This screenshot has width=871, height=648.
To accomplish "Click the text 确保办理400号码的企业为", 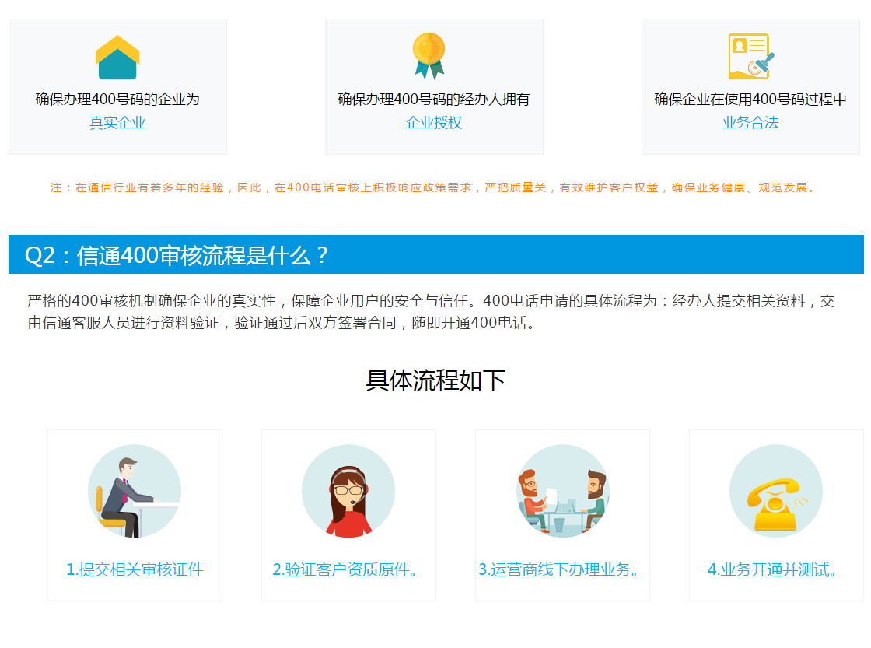I will tap(117, 100).
